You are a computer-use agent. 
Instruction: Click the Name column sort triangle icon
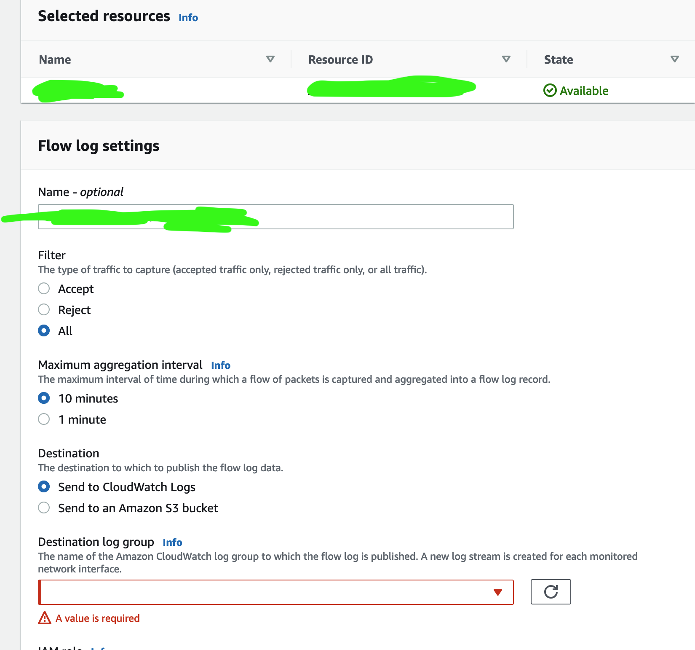click(x=270, y=59)
